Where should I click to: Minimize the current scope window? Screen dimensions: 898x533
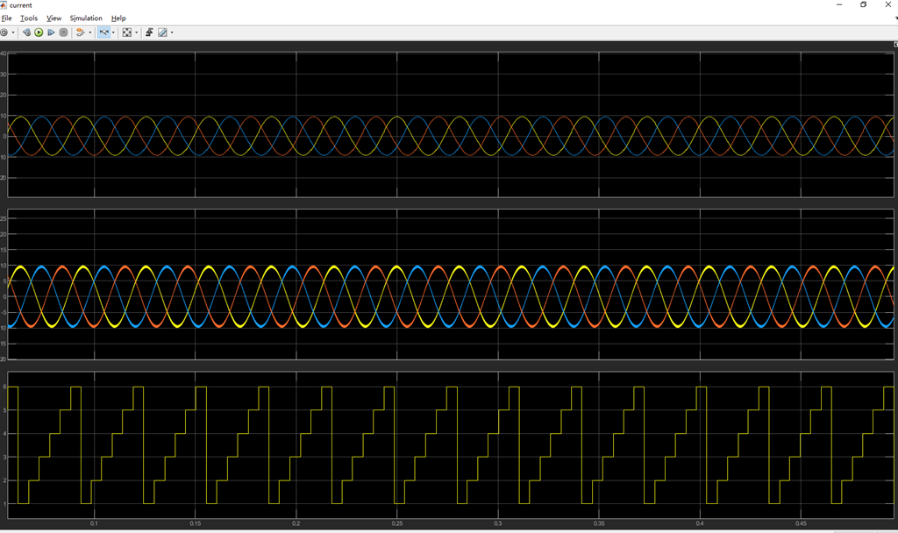(x=839, y=4)
